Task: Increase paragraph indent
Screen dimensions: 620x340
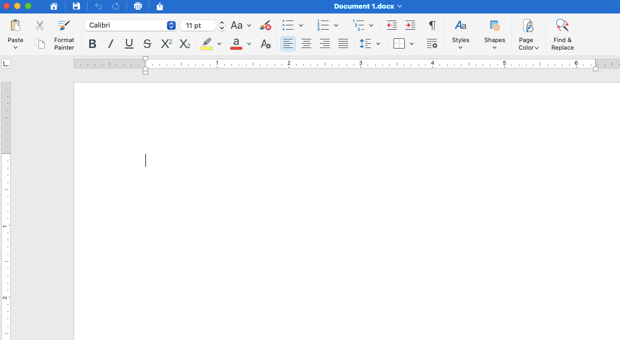Action: coord(410,25)
